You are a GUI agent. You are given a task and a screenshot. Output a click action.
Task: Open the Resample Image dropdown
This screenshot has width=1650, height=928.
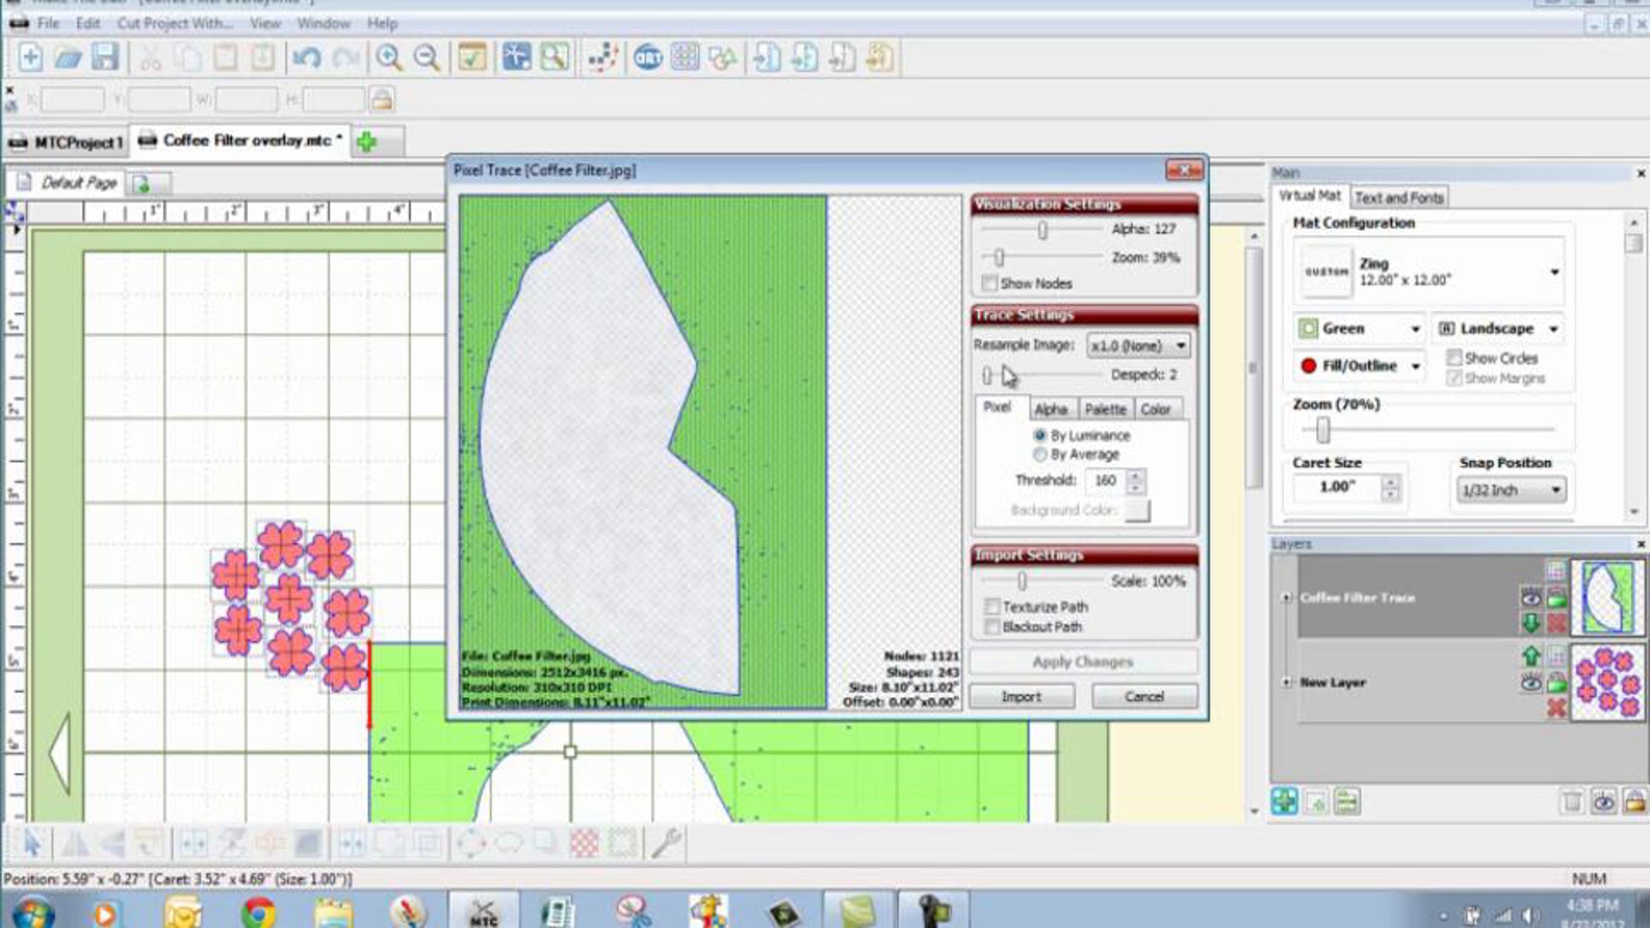pos(1138,346)
